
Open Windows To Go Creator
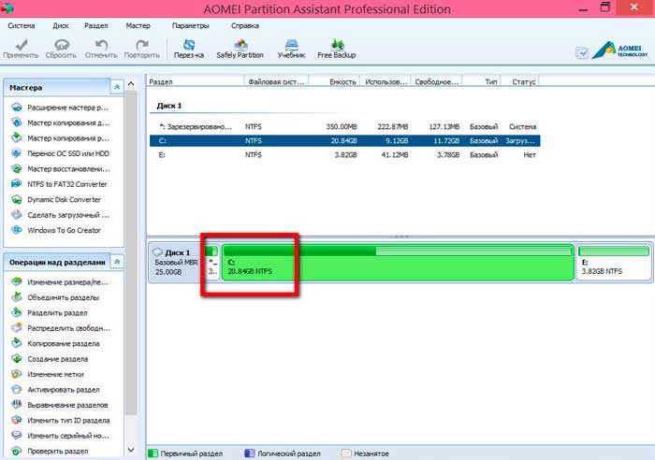pos(56,230)
